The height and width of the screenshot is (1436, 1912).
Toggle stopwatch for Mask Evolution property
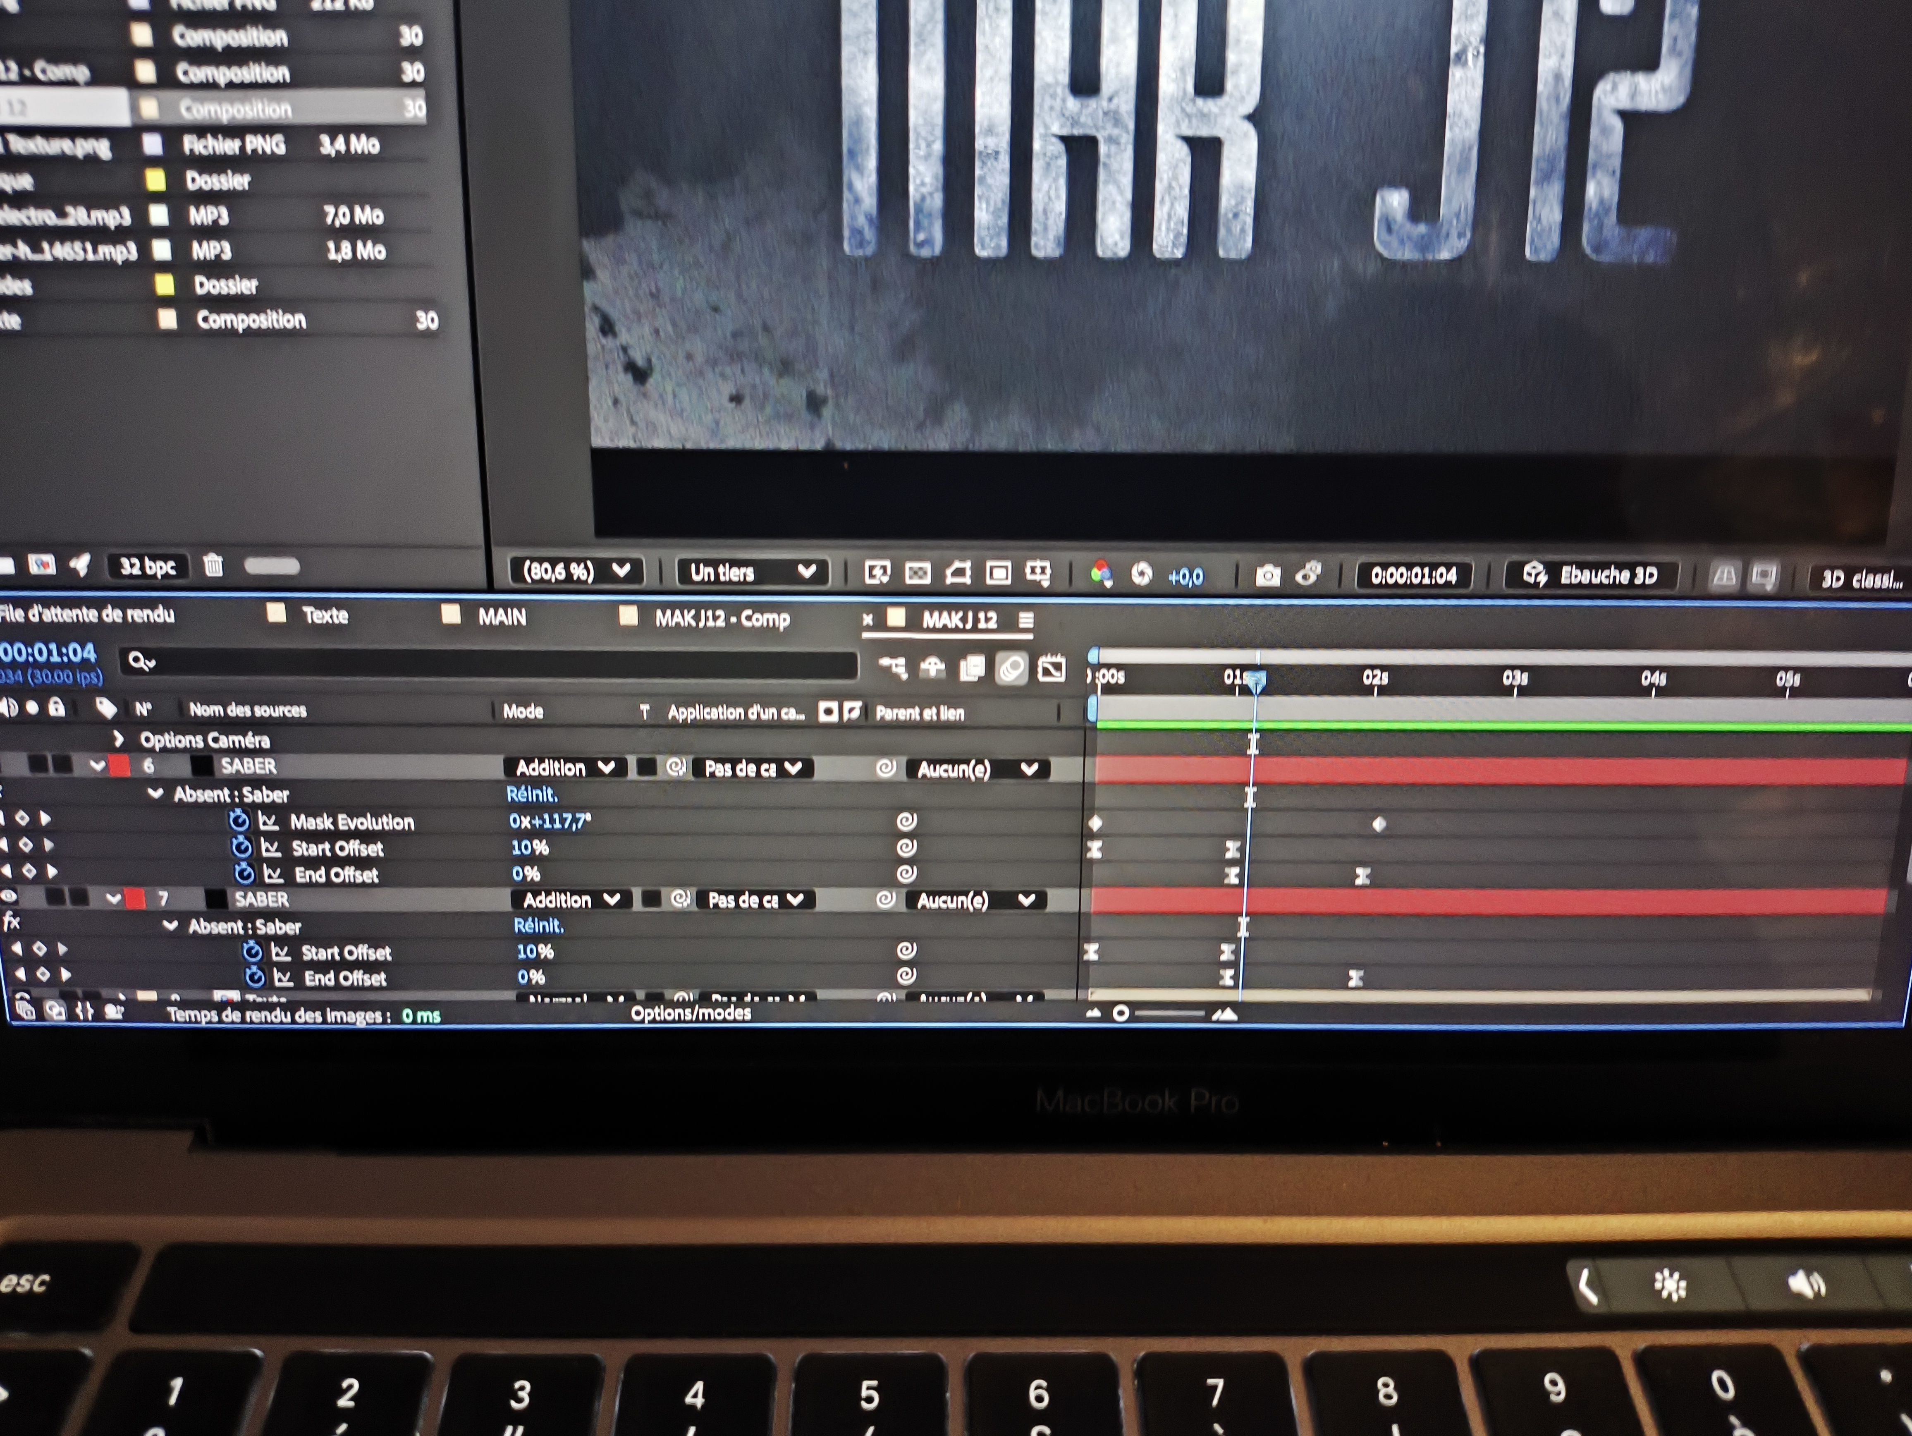(239, 821)
